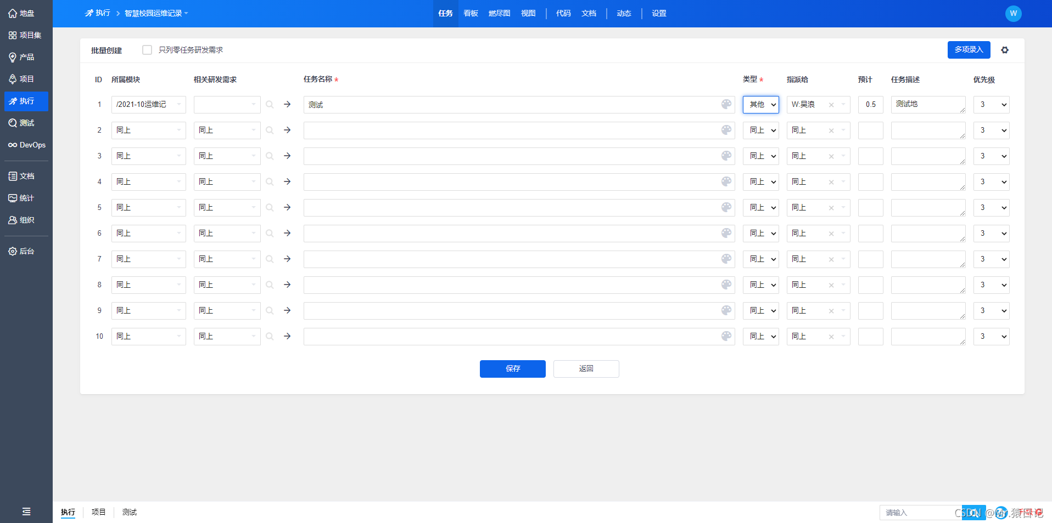Clear assignee W:吴浪 in row 1
The width and height of the screenshot is (1052, 523).
coord(831,105)
